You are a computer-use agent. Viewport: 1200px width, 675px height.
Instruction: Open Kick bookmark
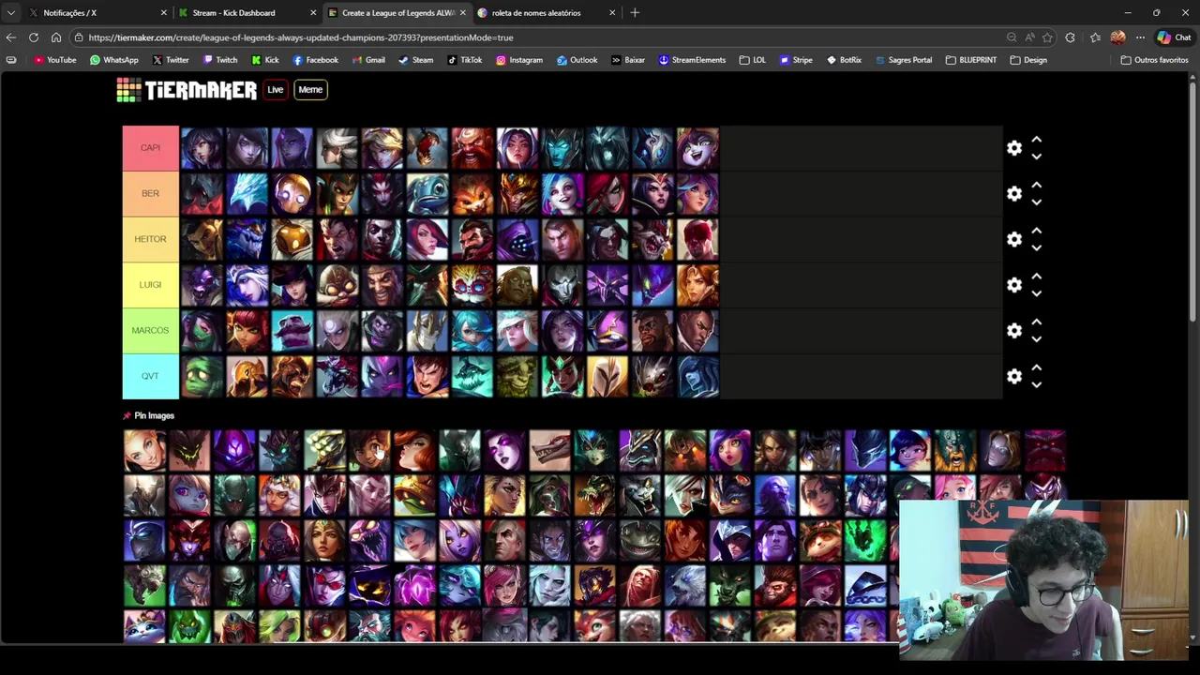[x=265, y=60]
